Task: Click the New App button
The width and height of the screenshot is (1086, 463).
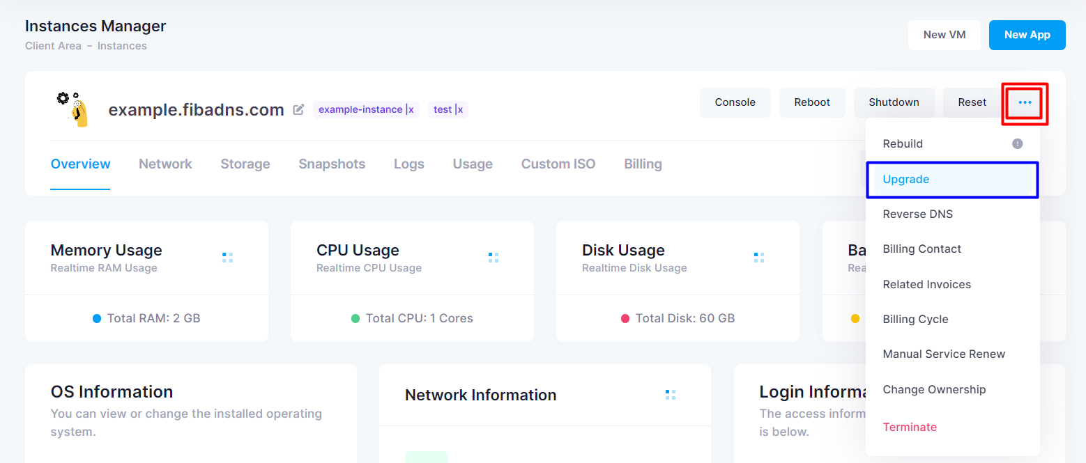Action: point(1027,35)
